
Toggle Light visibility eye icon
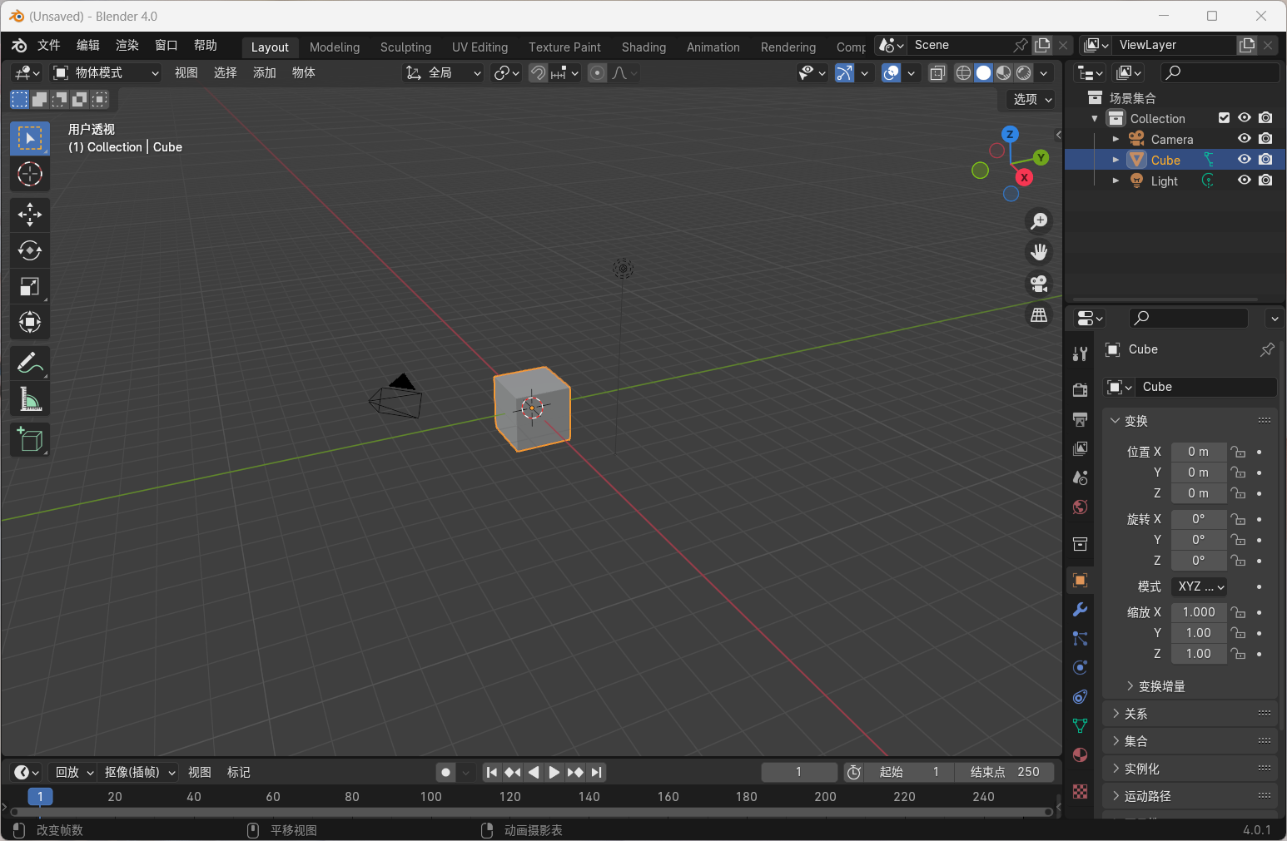click(x=1244, y=181)
